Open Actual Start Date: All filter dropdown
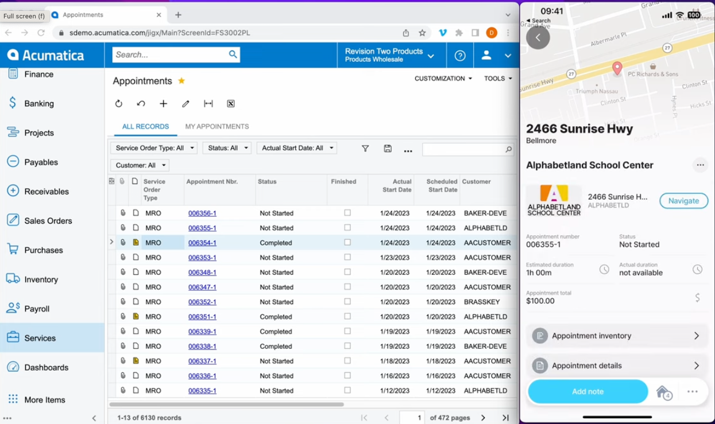 point(297,148)
